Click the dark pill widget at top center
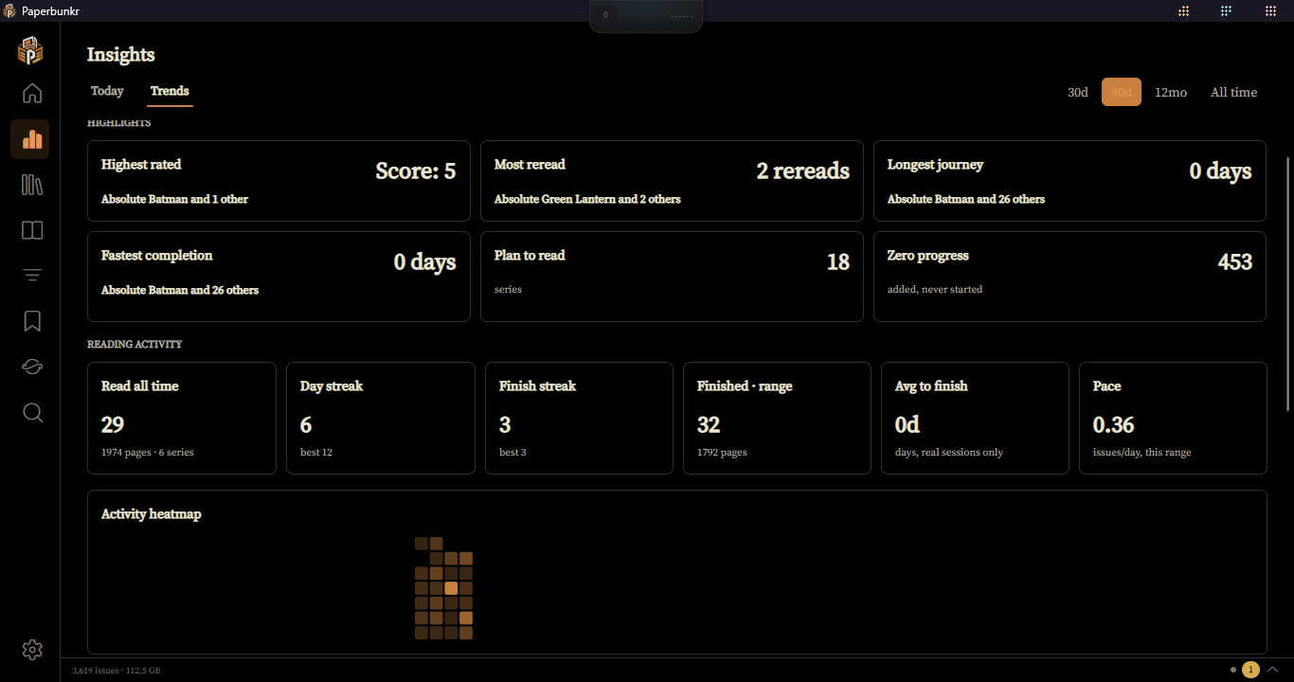Image resolution: width=1294 pixels, height=682 pixels. [646, 16]
